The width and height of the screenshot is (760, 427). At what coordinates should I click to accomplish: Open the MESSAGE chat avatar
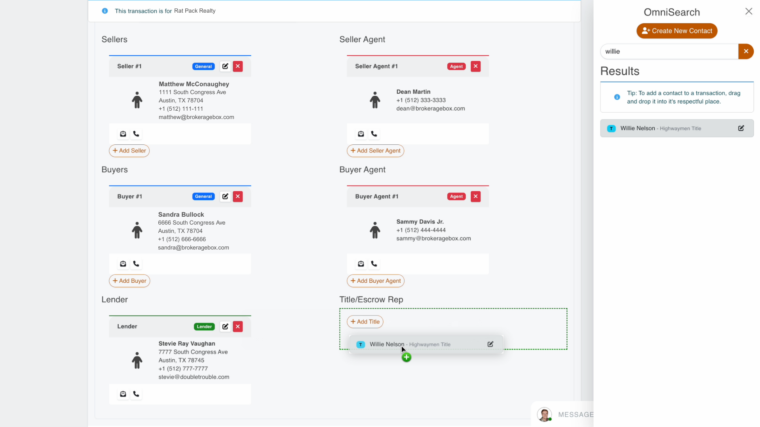544,414
